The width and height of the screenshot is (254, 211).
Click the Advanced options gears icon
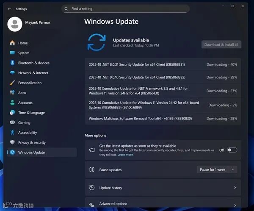coord(92,205)
